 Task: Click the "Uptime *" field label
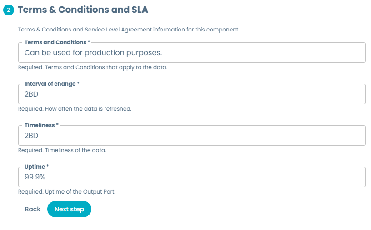(x=36, y=167)
